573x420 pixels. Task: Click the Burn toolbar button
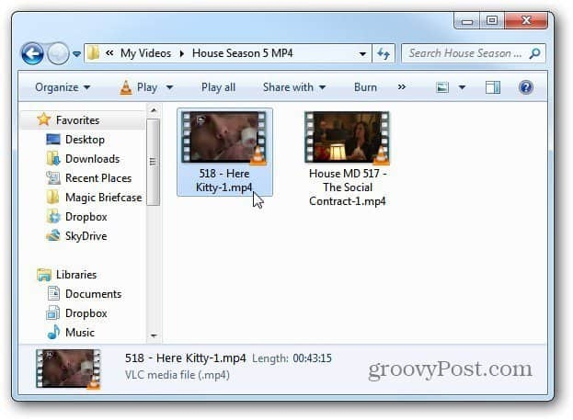pos(365,87)
